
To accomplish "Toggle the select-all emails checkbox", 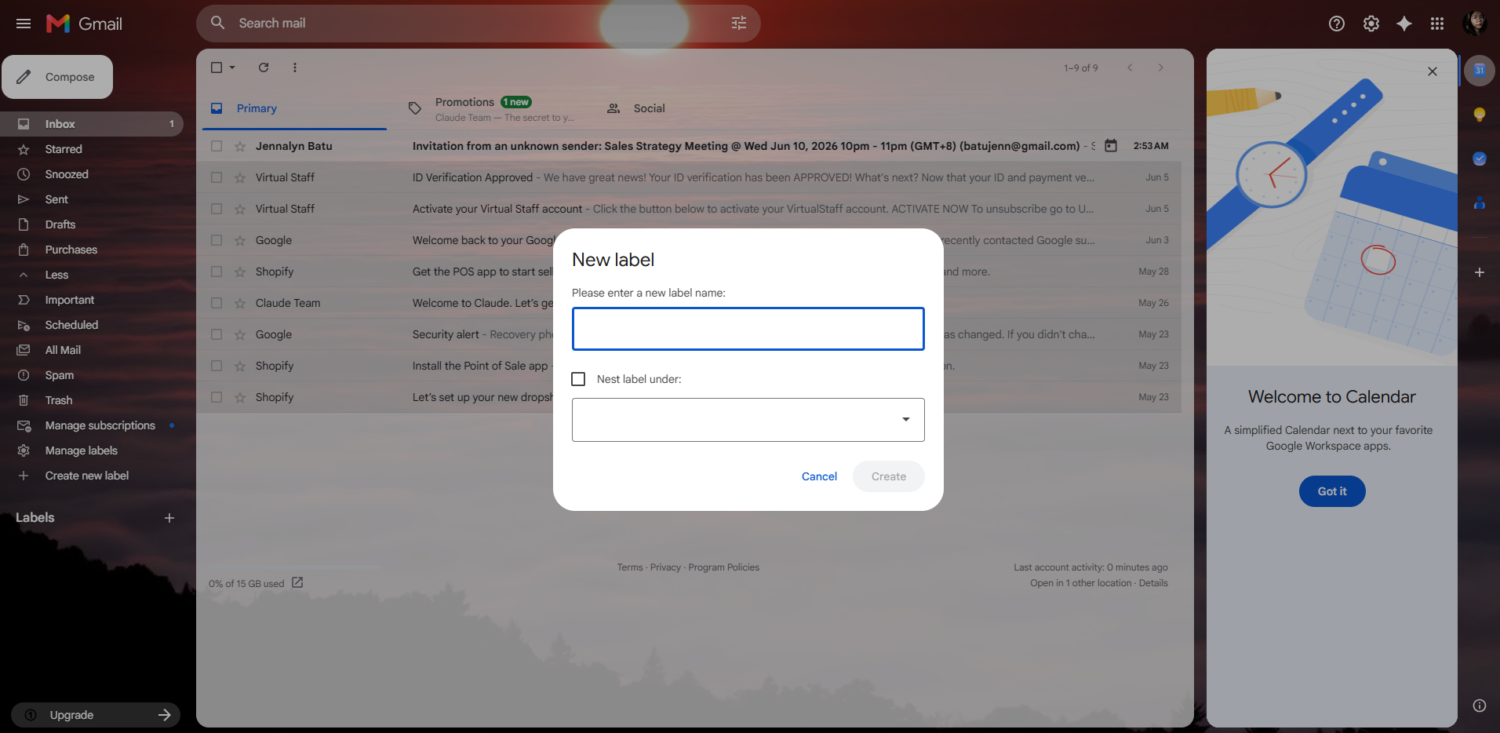I will point(217,67).
